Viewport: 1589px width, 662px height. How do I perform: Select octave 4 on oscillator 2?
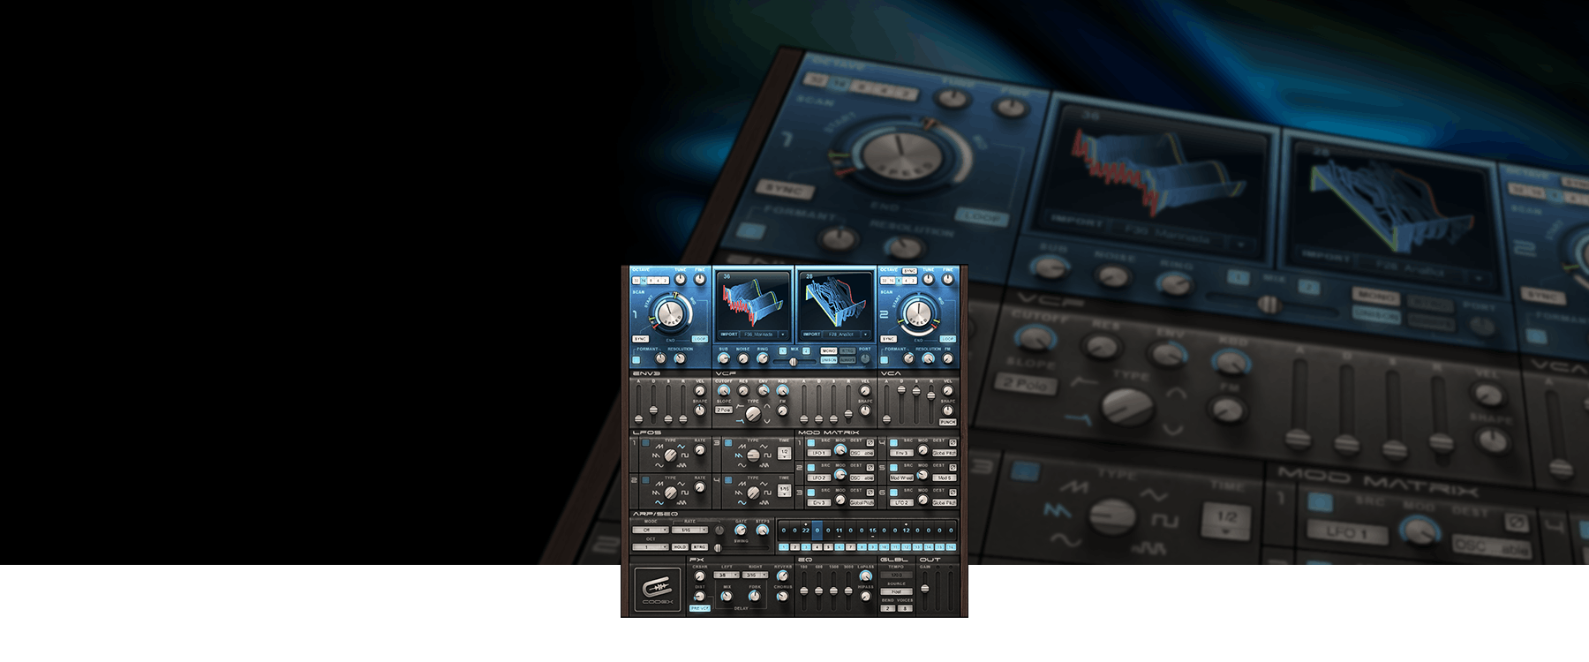[906, 281]
